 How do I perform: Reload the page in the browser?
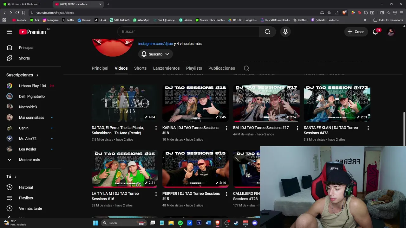[x=17, y=13]
